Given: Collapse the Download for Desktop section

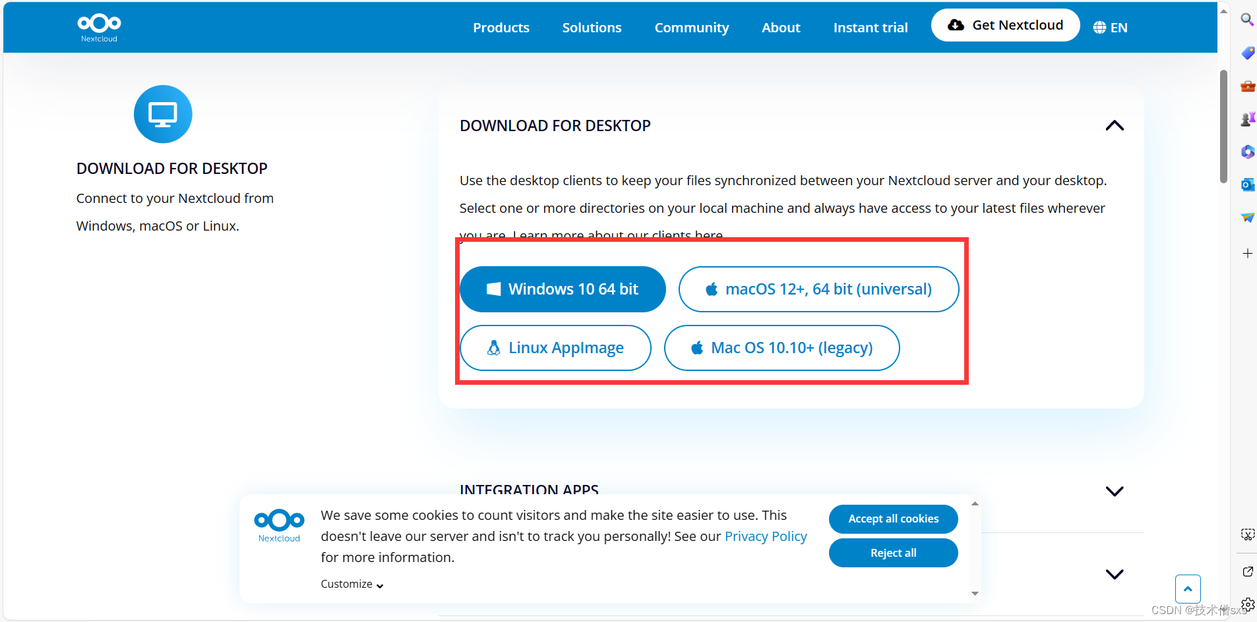Looking at the screenshot, I should 1115,125.
